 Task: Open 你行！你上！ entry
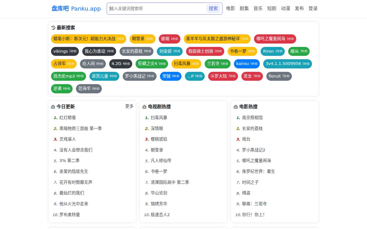253,215
